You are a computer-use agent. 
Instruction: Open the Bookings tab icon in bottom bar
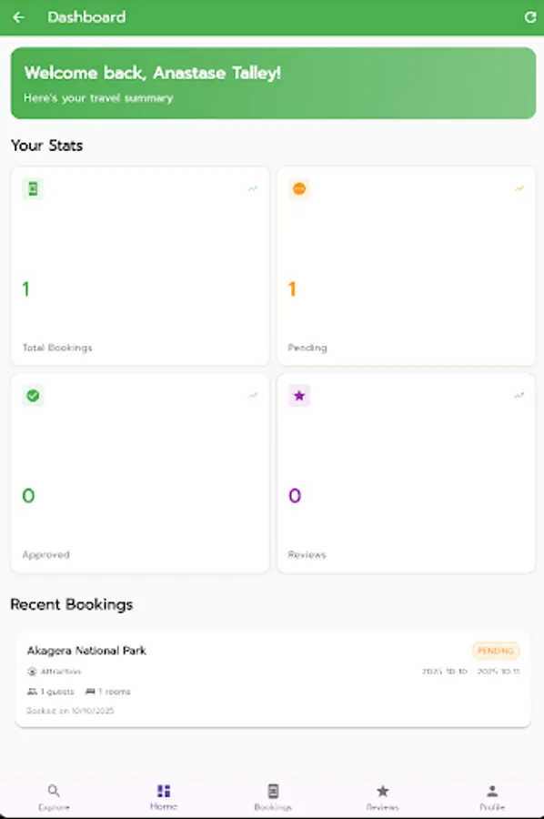point(273,791)
